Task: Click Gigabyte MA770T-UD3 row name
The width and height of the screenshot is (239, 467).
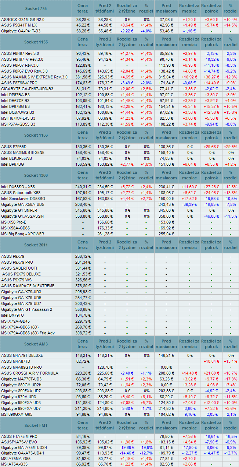Action: tap(22, 379)
